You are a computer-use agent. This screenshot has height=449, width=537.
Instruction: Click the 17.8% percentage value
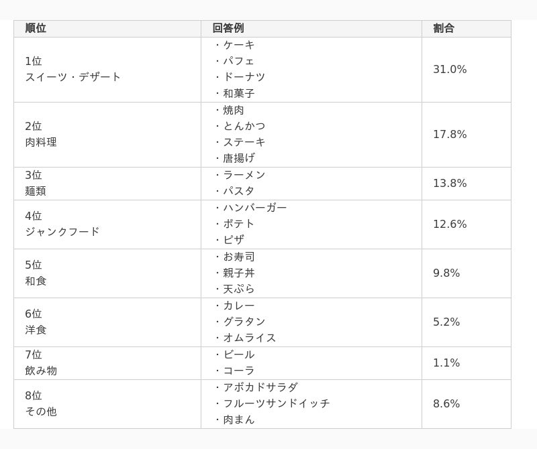tap(450, 134)
